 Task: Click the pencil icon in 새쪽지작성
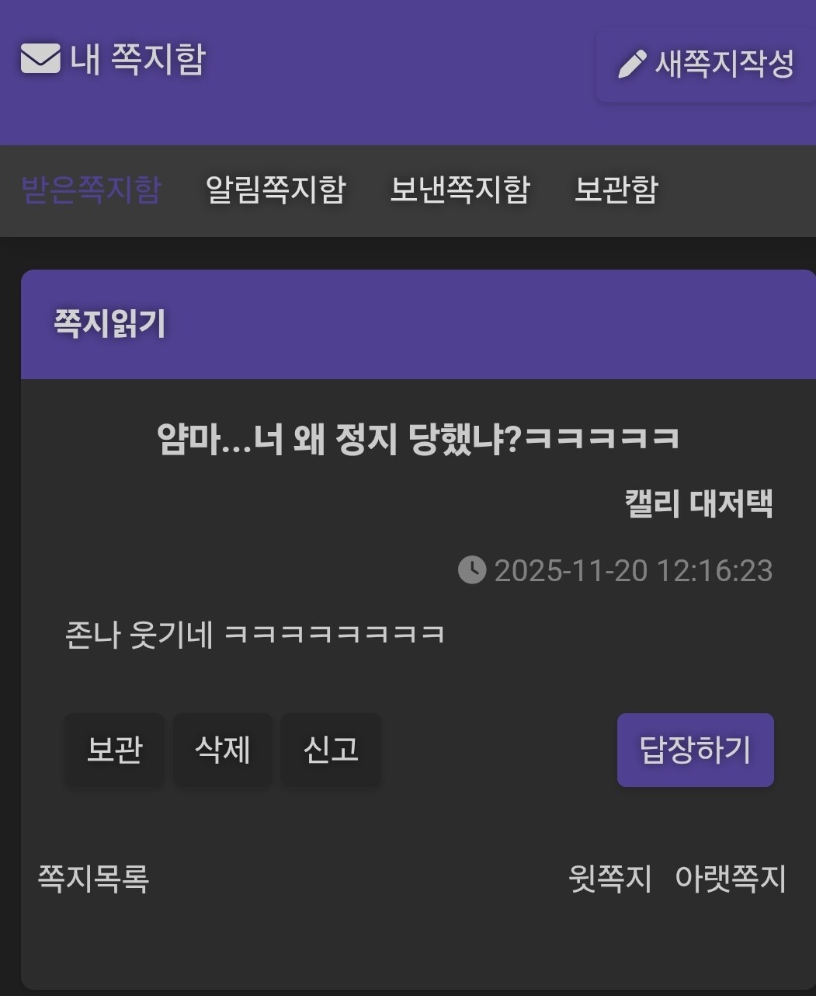(x=632, y=64)
